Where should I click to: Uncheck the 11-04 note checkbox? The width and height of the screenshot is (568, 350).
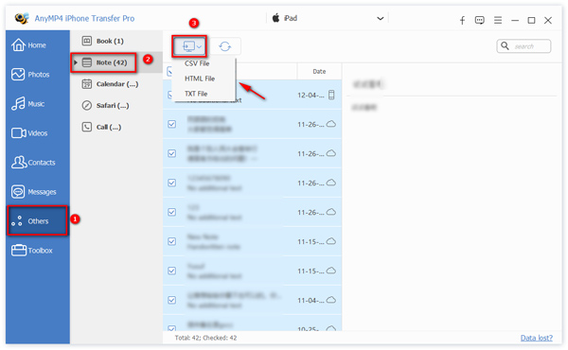(172, 300)
